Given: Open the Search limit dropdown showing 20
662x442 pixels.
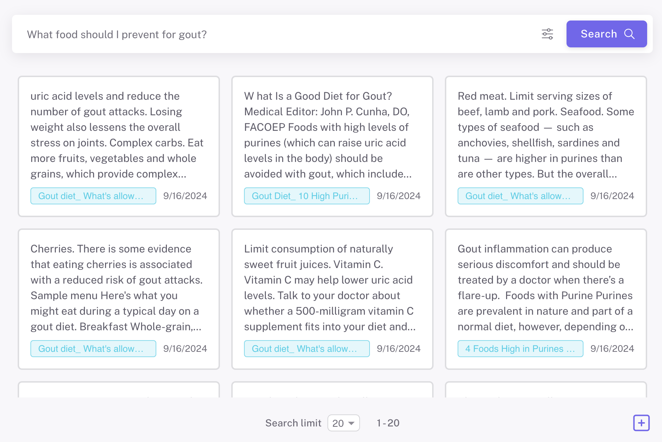Looking at the screenshot, I should tap(343, 423).
